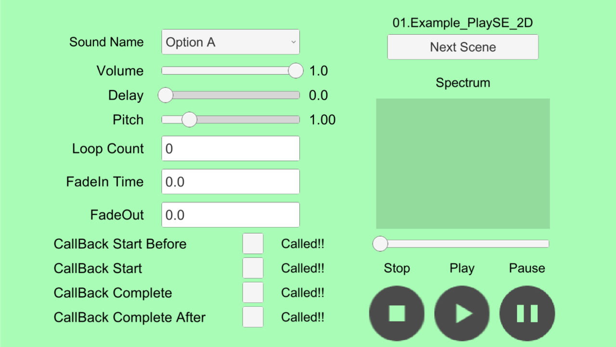Toggle the CallBack Start Before checkbox
The height and width of the screenshot is (347, 616).
(253, 244)
